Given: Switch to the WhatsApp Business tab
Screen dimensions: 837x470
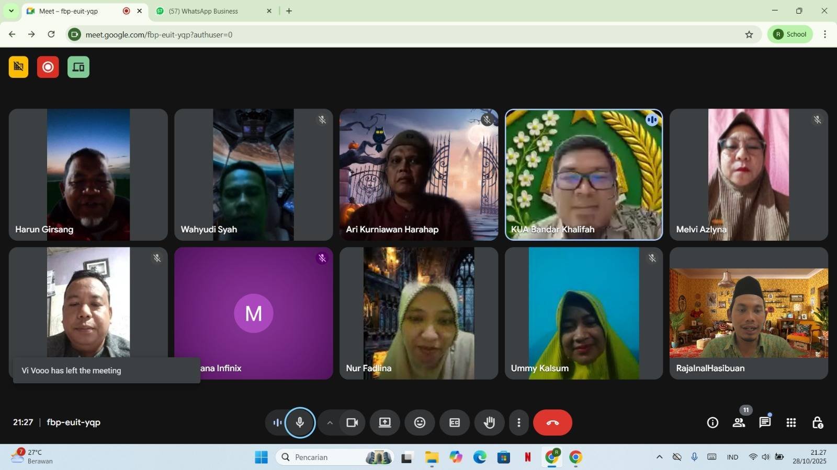Looking at the screenshot, I should click(x=214, y=11).
